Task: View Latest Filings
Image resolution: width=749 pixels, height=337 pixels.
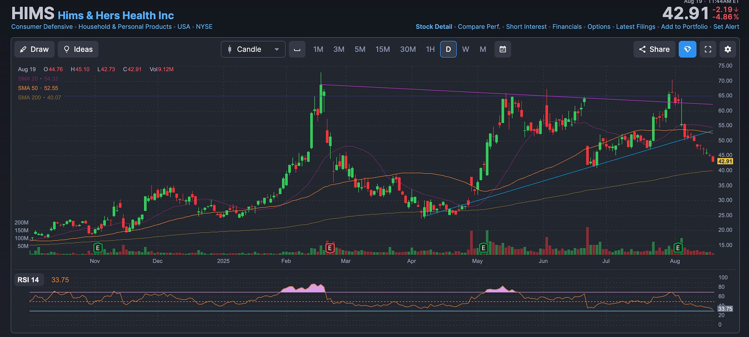Action: point(636,27)
